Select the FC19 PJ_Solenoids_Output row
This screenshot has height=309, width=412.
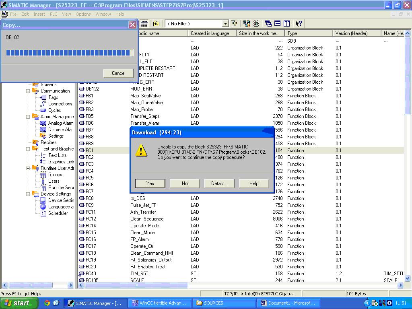pyautogui.click(x=241, y=260)
